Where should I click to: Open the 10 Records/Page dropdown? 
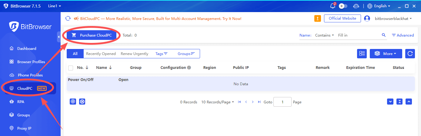218,102
